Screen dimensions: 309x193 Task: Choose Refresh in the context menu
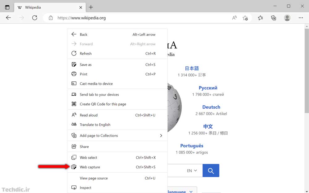click(117, 53)
